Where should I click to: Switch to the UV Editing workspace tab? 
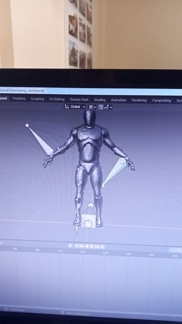(57, 99)
